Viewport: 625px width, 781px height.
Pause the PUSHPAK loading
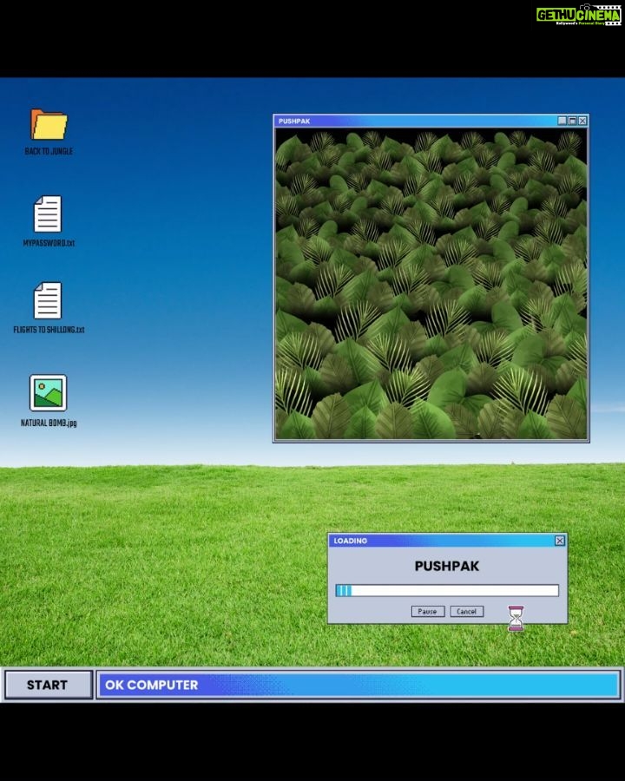428,611
